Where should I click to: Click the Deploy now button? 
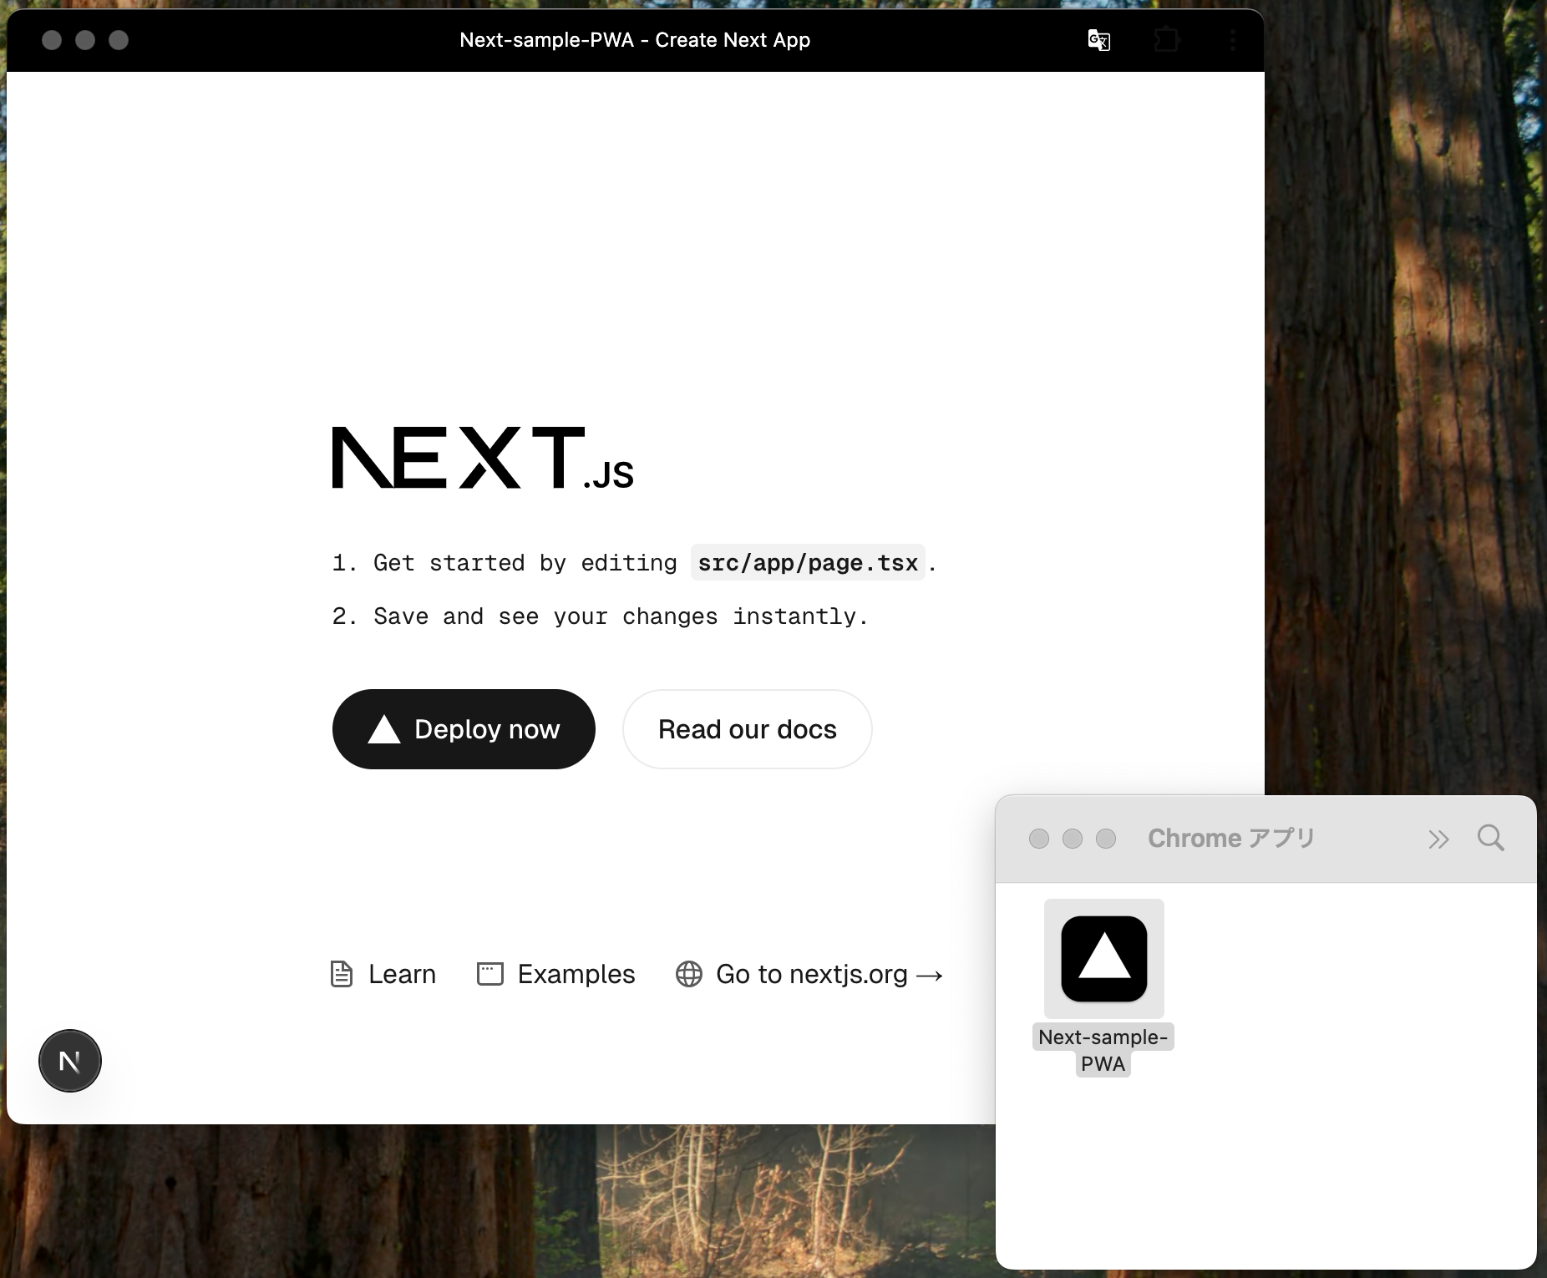coord(464,729)
